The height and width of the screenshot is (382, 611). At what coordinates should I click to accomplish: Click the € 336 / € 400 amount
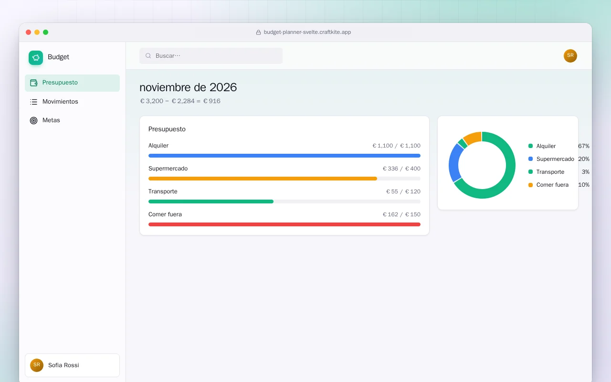click(x=401, y=169)
